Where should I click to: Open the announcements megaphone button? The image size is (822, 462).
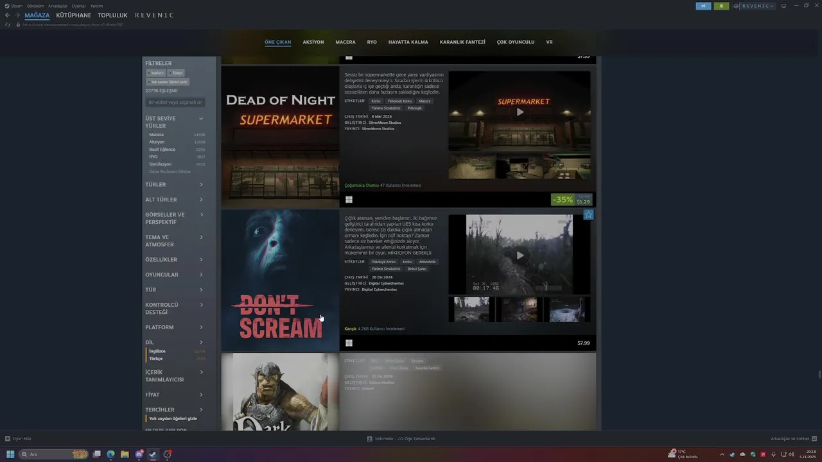[703, 6]
